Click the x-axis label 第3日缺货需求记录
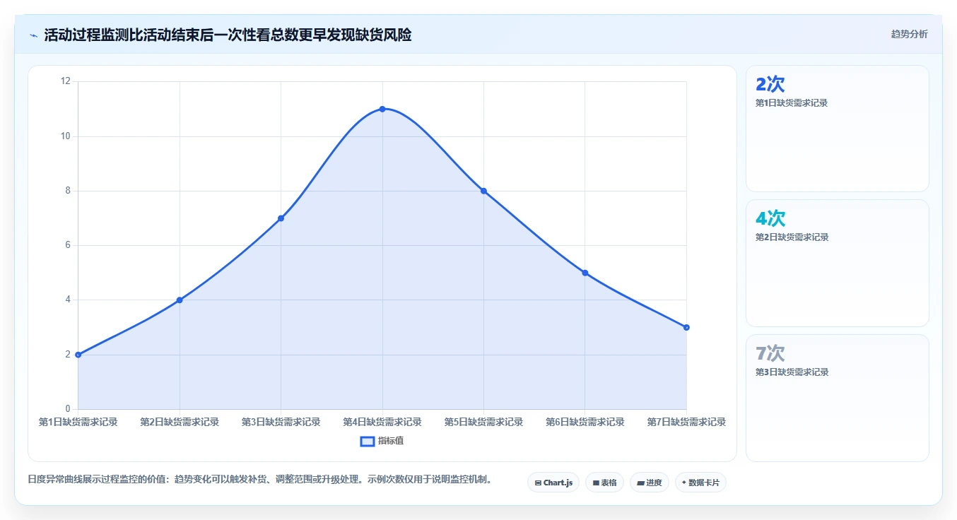Viewport: 957px width, 520px height. (x=281, y=422)
